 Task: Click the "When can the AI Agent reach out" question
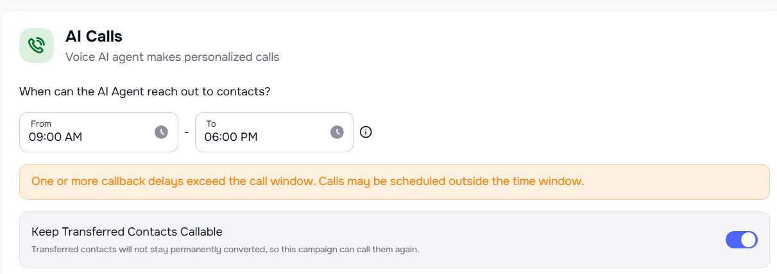coord(144,92)
